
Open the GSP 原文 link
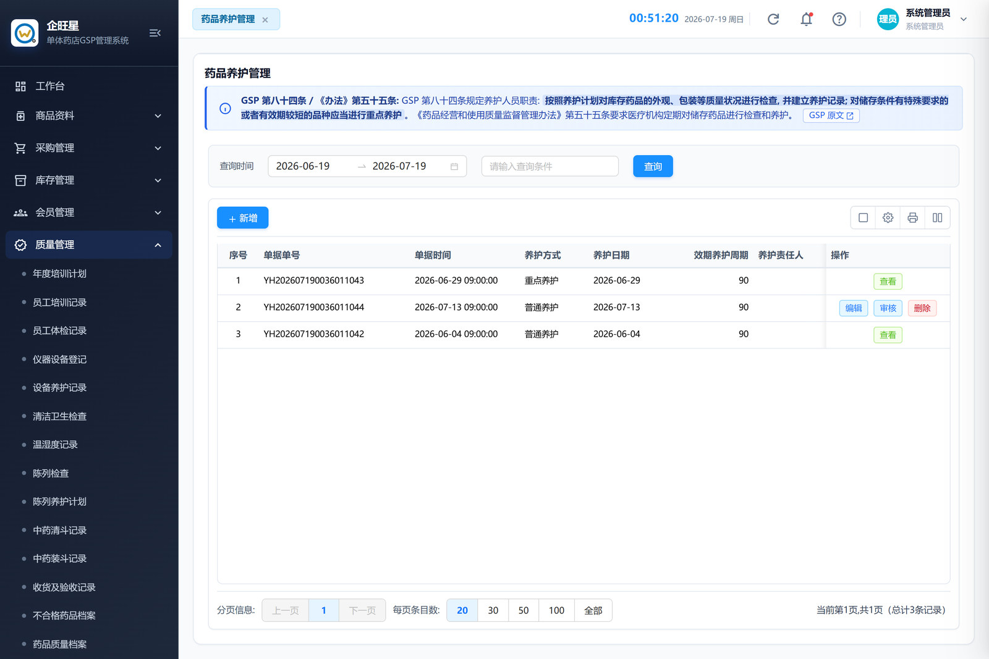(831, 115)
